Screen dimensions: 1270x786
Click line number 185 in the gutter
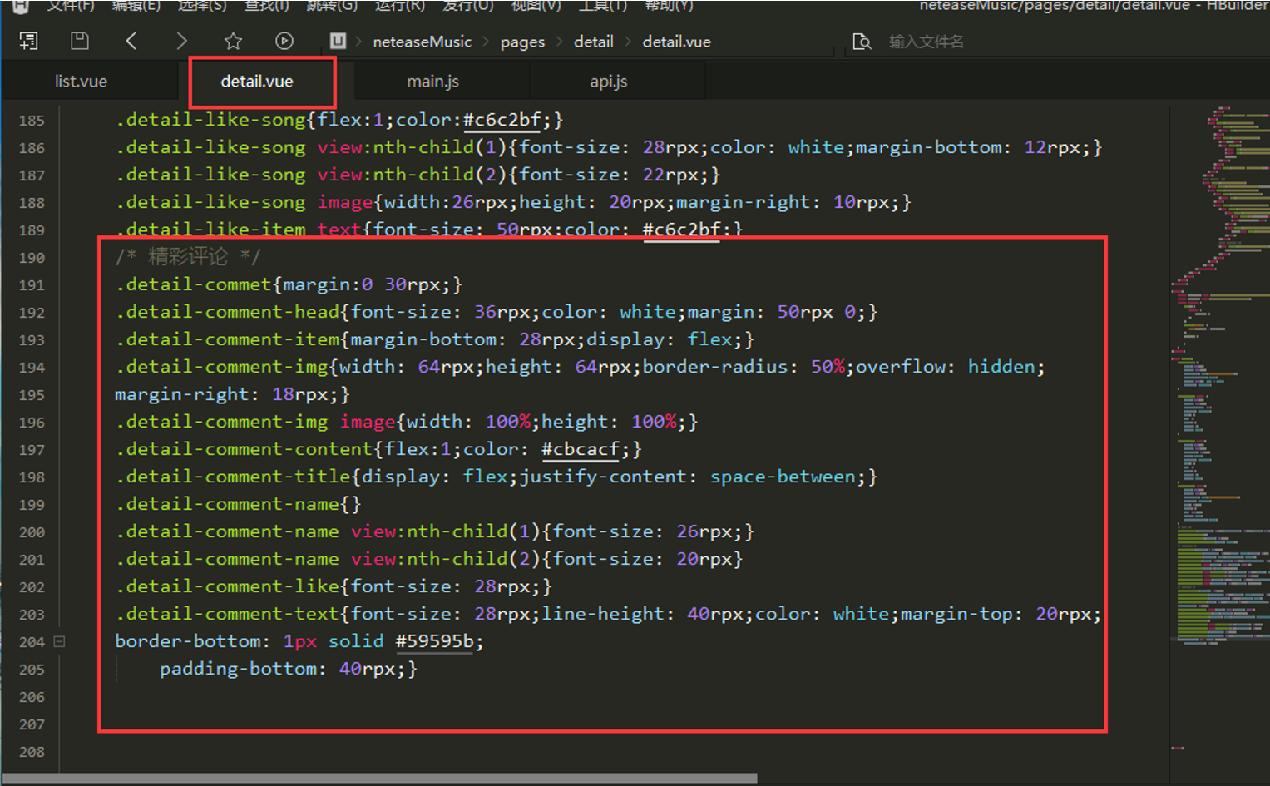32,121
